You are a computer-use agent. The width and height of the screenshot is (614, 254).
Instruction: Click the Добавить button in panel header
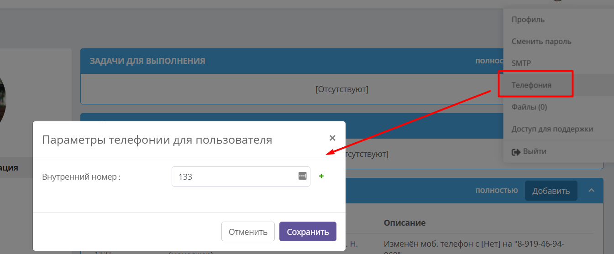coord(551,191)
